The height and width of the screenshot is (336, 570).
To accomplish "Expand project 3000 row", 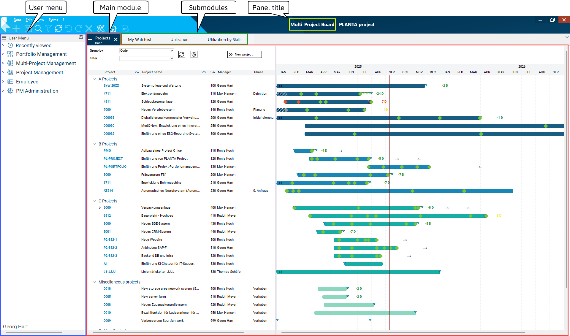I will (x=100, y=208).
